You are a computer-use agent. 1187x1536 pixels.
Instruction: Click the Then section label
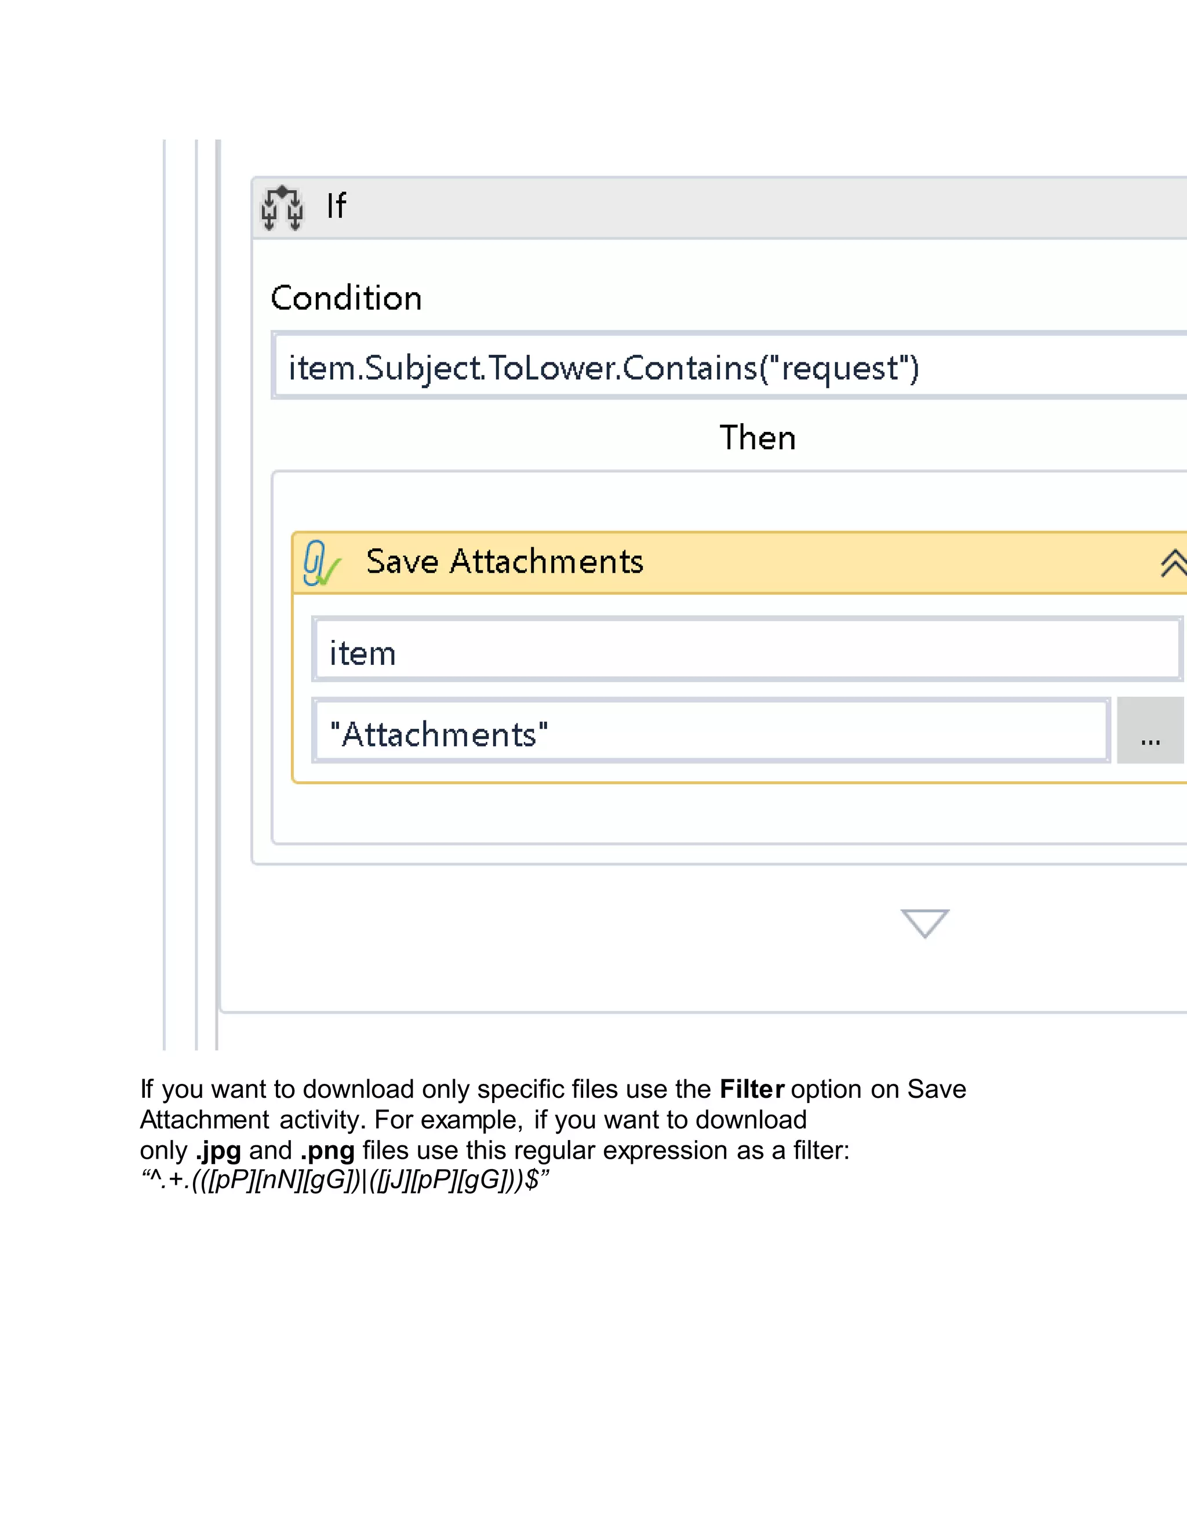[x=758, y=438]
